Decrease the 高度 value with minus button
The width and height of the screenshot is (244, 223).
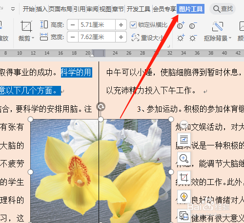point(73,25)
